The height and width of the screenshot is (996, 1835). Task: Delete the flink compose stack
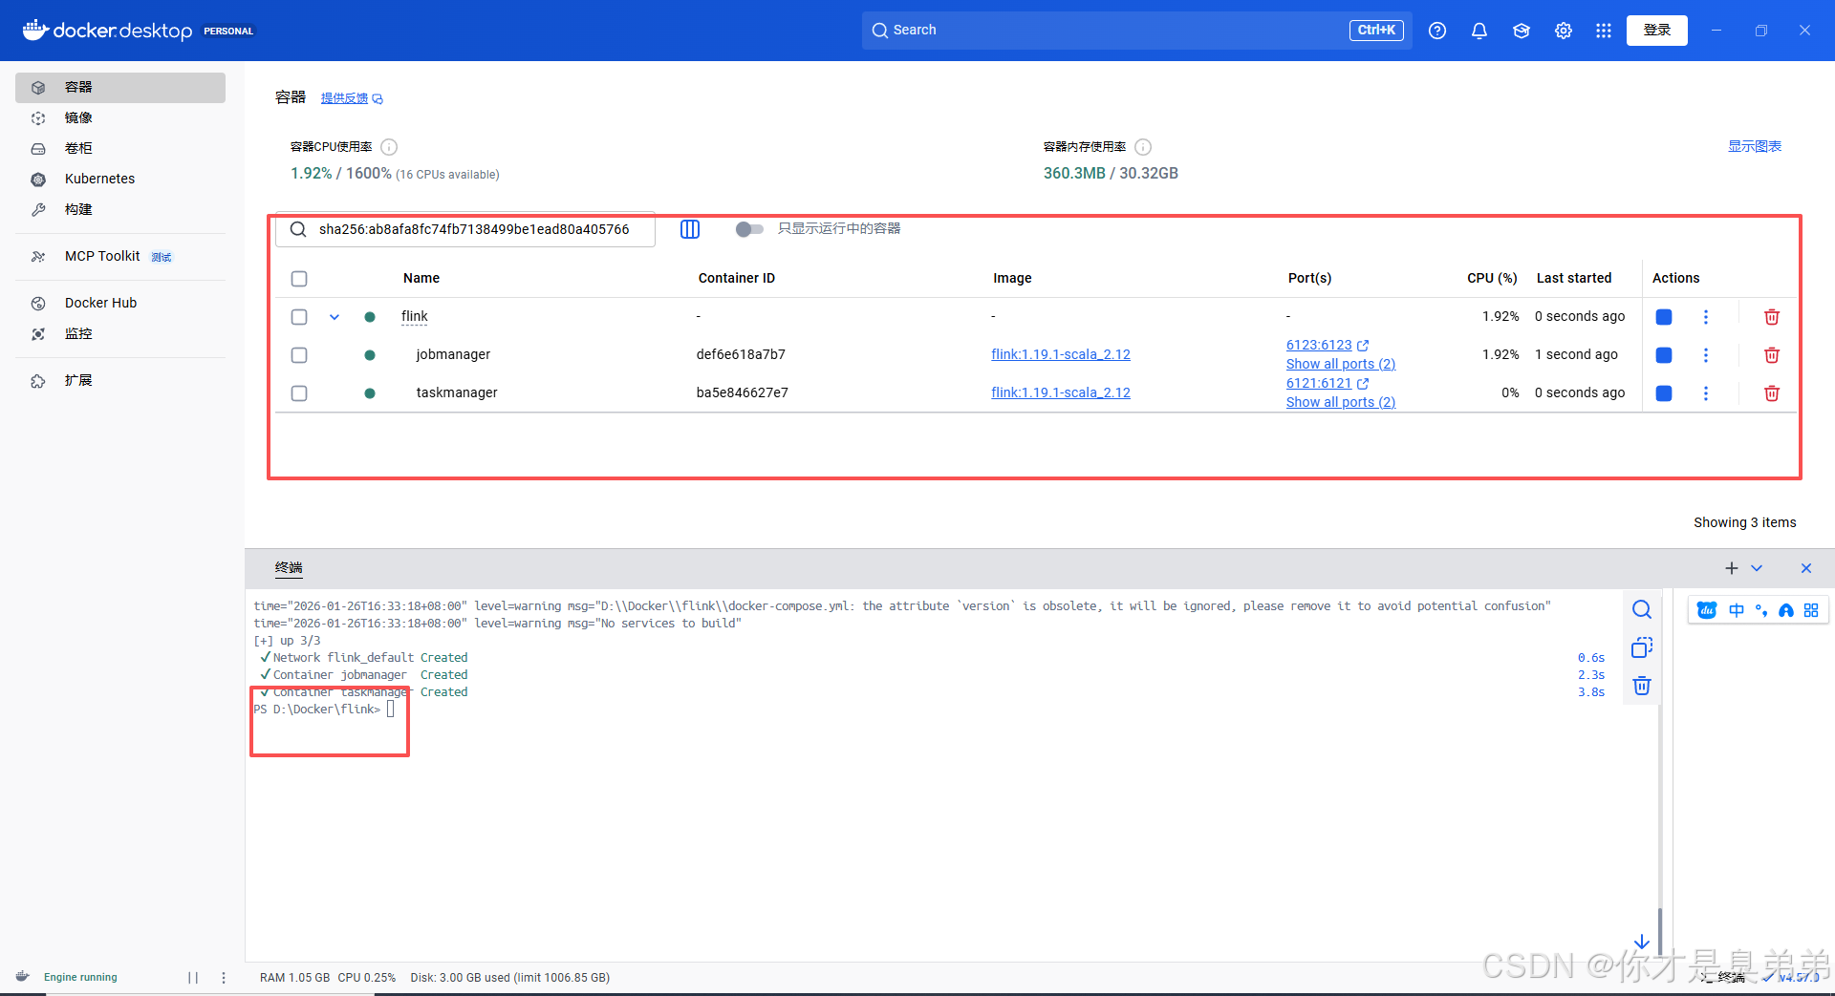[x=1771, y=317]
